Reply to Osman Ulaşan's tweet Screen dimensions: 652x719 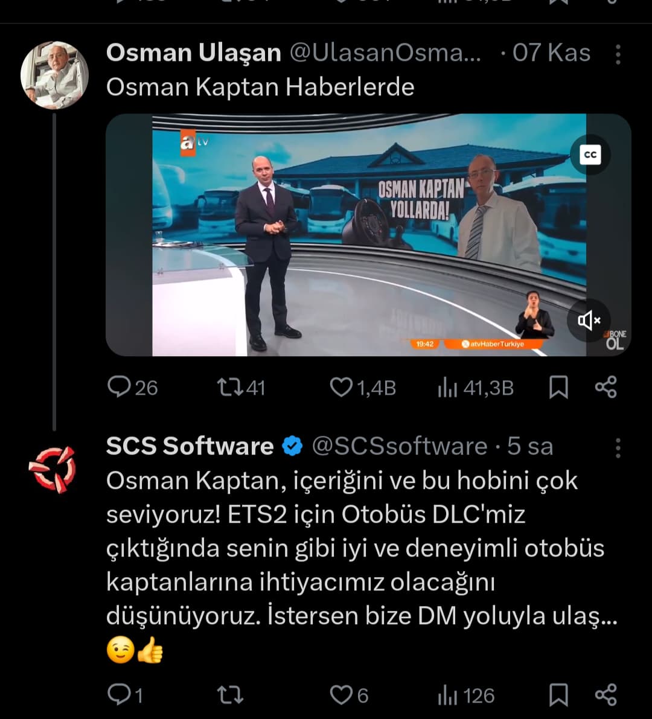(x=119, y=387)
